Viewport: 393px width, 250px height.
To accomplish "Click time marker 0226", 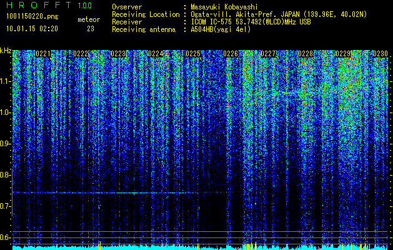I will coord(231,54).
